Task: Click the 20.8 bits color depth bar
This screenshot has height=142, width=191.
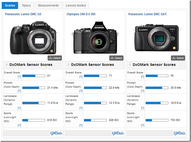Action: tap(157, 88)
